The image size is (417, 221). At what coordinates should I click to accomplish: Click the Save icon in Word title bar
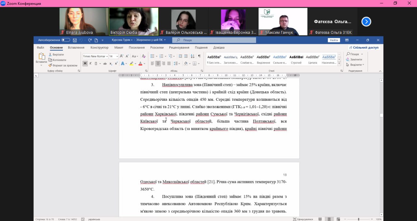pyautogui.click(x=75, y=40)
